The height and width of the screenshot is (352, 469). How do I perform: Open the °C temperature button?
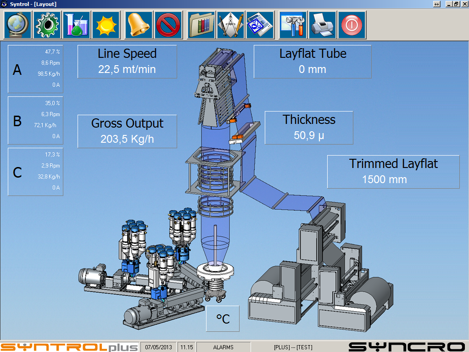223,318
